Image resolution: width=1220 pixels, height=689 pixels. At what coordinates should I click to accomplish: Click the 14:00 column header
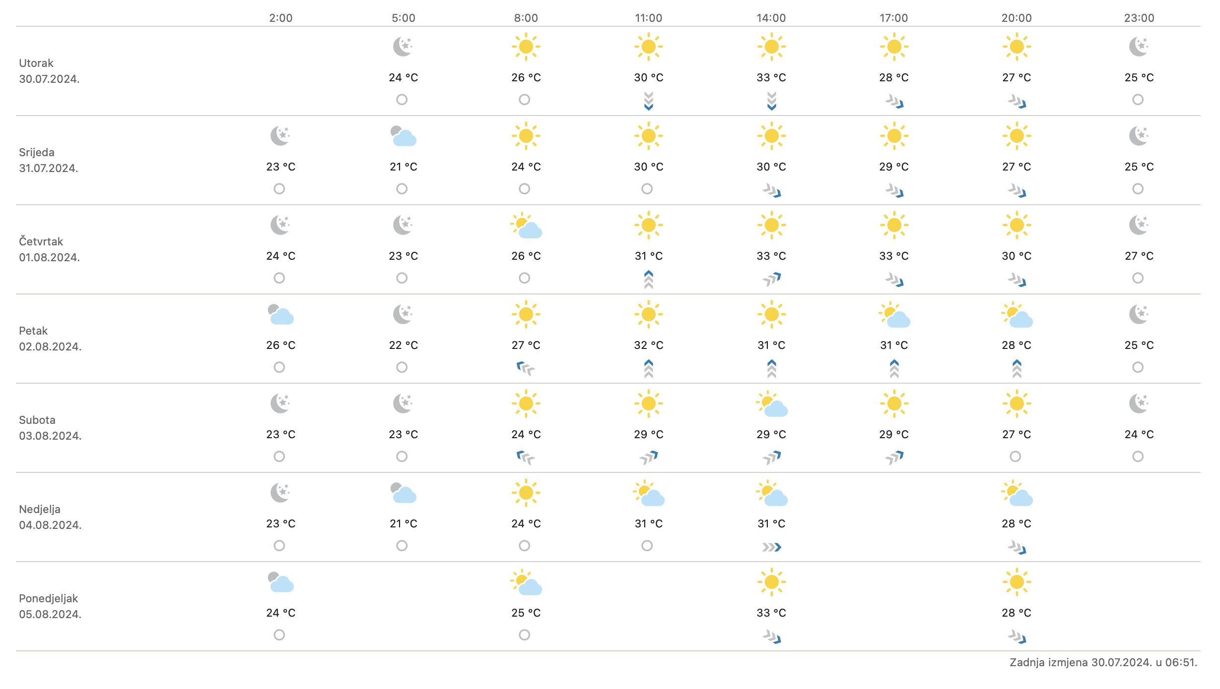coord(771,18)
